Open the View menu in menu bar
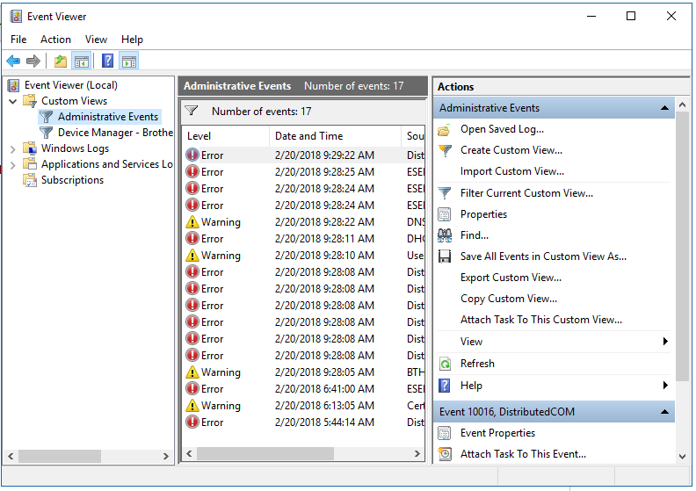 96,40
